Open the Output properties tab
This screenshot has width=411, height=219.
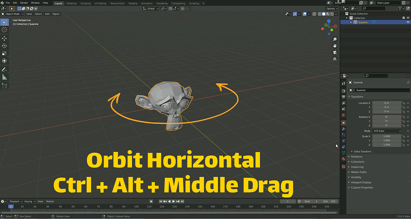tap(344, 97)
